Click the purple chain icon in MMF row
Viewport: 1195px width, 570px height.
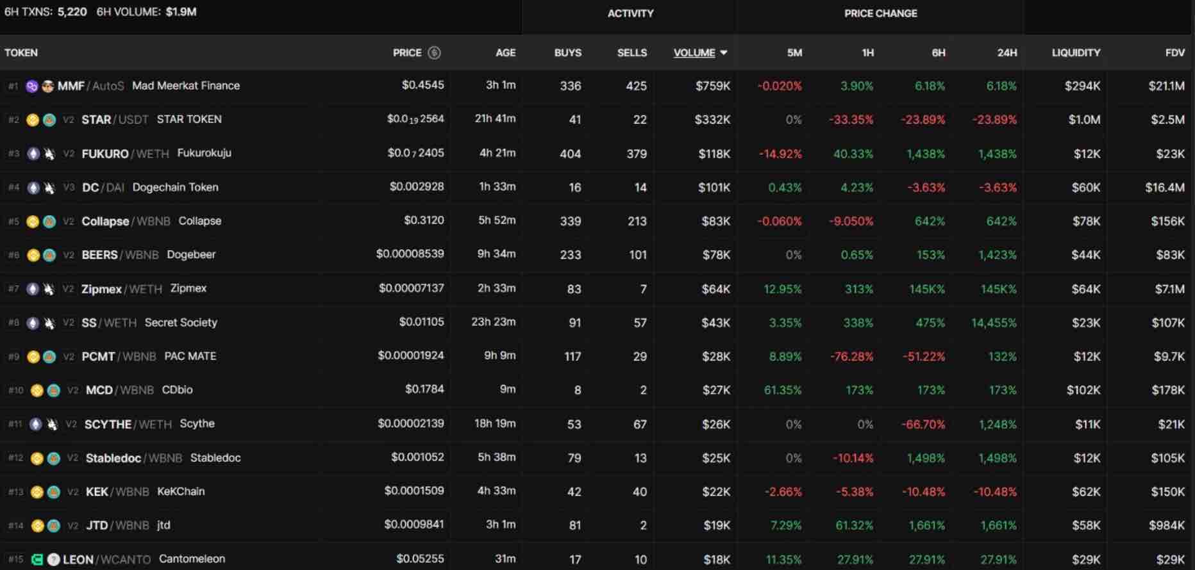coord(32,86)
